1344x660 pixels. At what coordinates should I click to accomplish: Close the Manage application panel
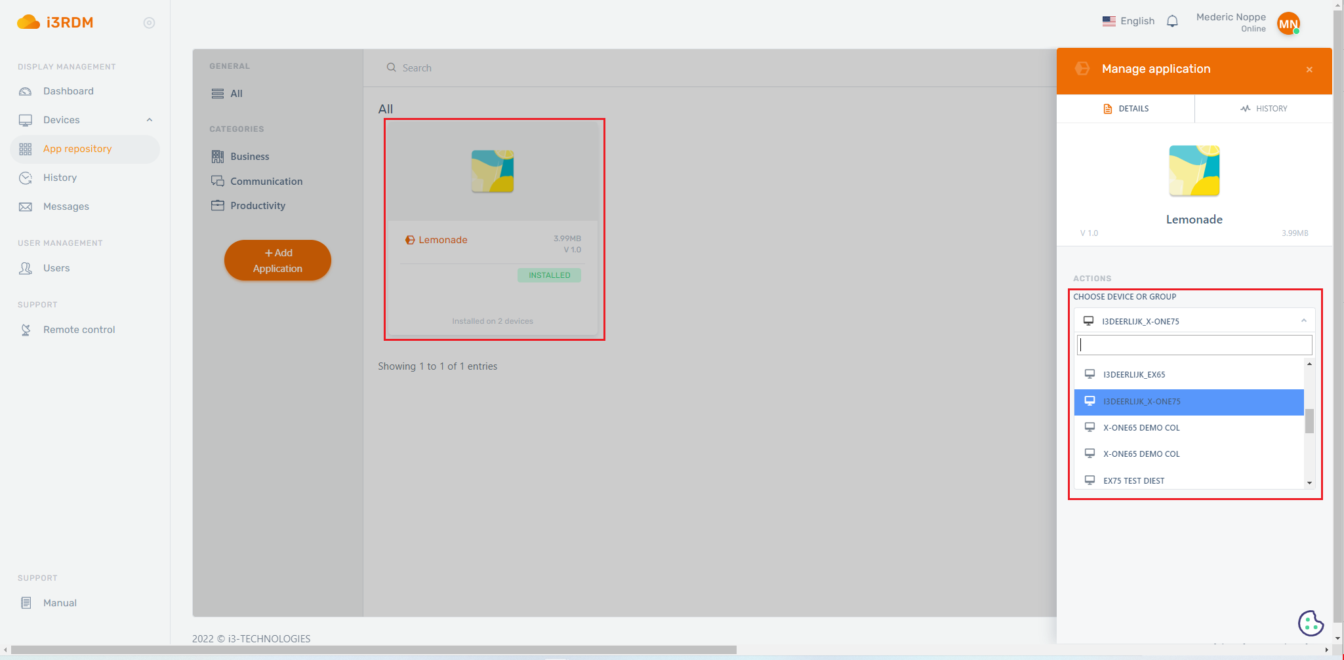click(x=1309, y=69)
